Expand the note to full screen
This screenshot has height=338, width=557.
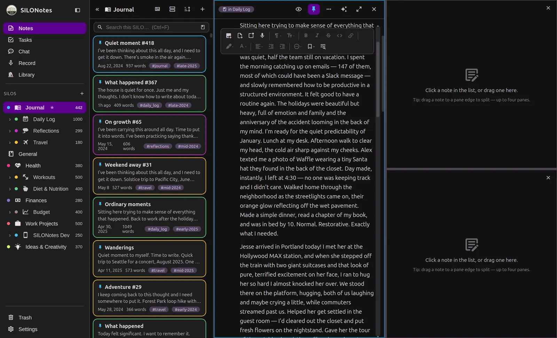359,9
